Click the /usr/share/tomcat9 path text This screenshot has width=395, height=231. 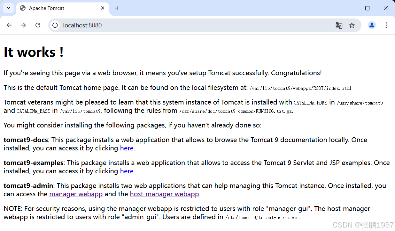[360, 103]
